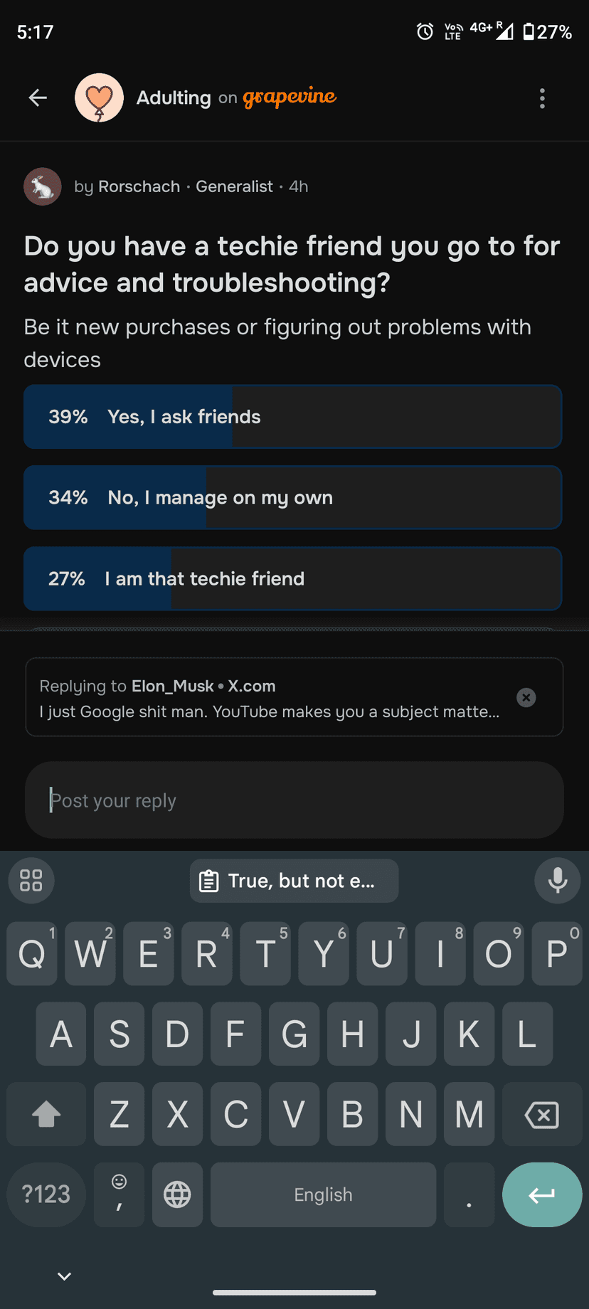Viewport: 589px width, 1309px height.
Task: Vote 'I am that techie friend'
Action: [293, 579]
